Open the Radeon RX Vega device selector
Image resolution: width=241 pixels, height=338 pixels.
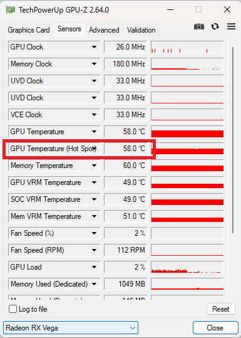71,328
